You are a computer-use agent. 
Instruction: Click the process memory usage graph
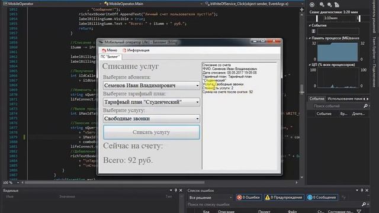pyautogui.click(x=338, y=51)
